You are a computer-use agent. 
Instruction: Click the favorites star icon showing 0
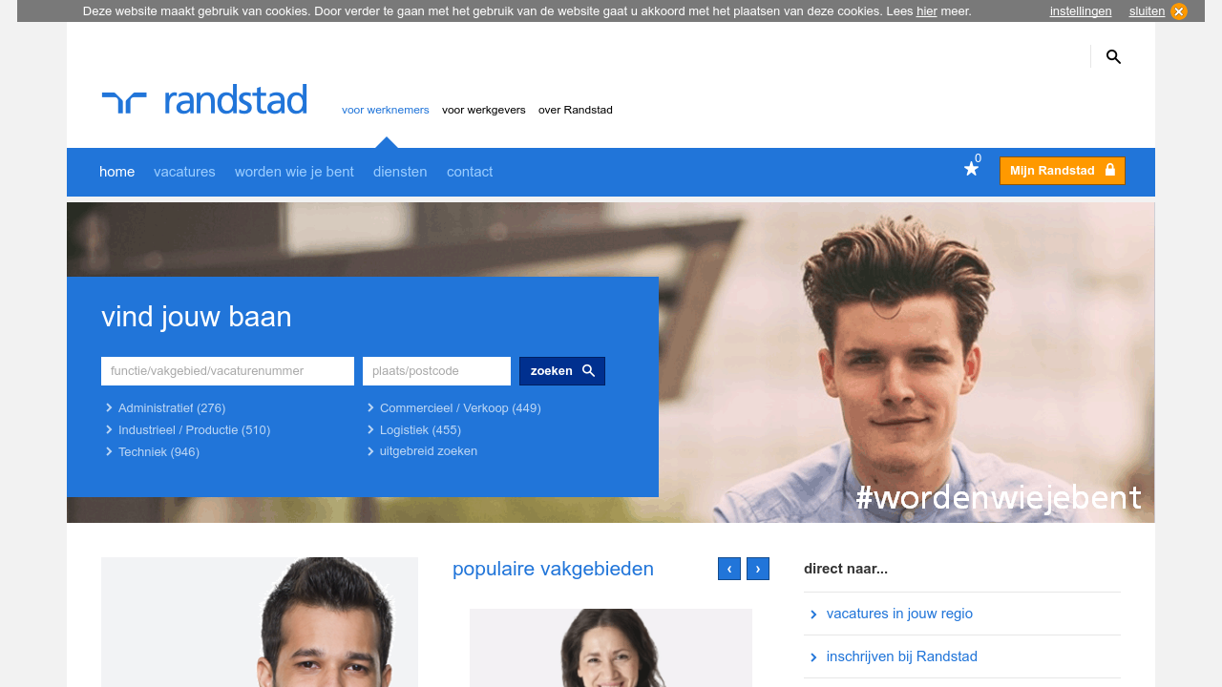tap(971, 168)
